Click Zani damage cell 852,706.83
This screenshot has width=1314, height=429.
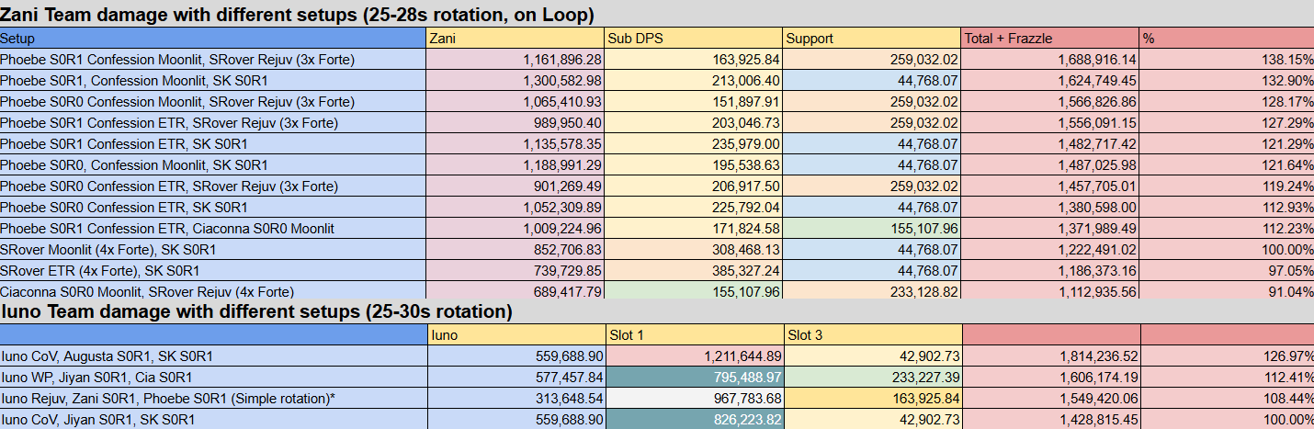click(515, 250)
